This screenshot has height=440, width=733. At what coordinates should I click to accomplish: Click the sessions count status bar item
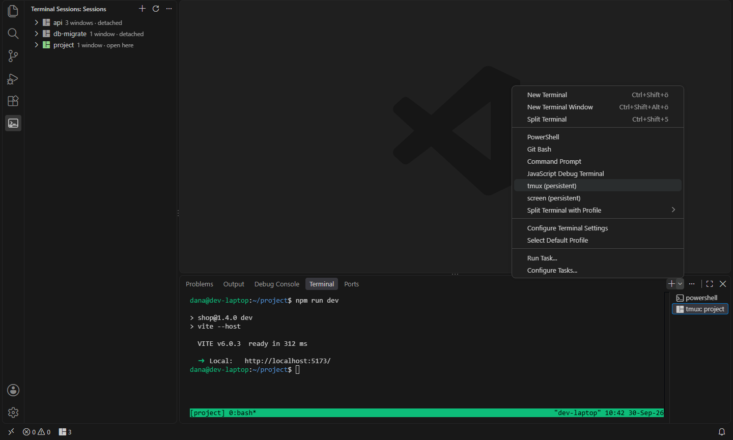(x=65, y=432)
